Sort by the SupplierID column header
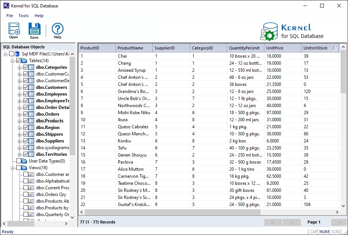Viewport: 348px width, 235px height. click(171, 48)
